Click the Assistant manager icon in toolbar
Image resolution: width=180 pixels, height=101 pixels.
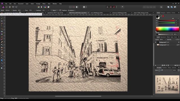122,7
